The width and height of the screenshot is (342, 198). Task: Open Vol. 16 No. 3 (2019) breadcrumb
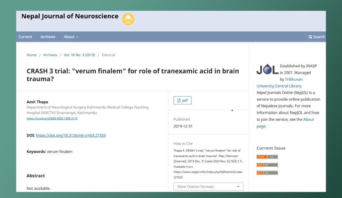(x=80, y=55)
